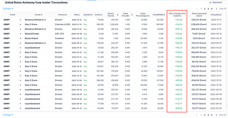
Task: Expand the 2023-01-19 Lloyd Bardswich row
Action: (20, 48)
